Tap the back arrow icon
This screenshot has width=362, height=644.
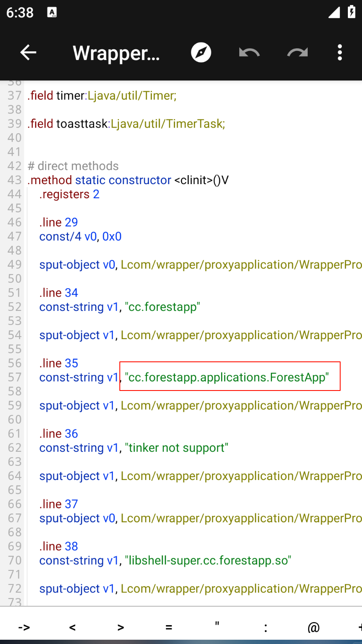pyautogui.click(x=28, y=53)
